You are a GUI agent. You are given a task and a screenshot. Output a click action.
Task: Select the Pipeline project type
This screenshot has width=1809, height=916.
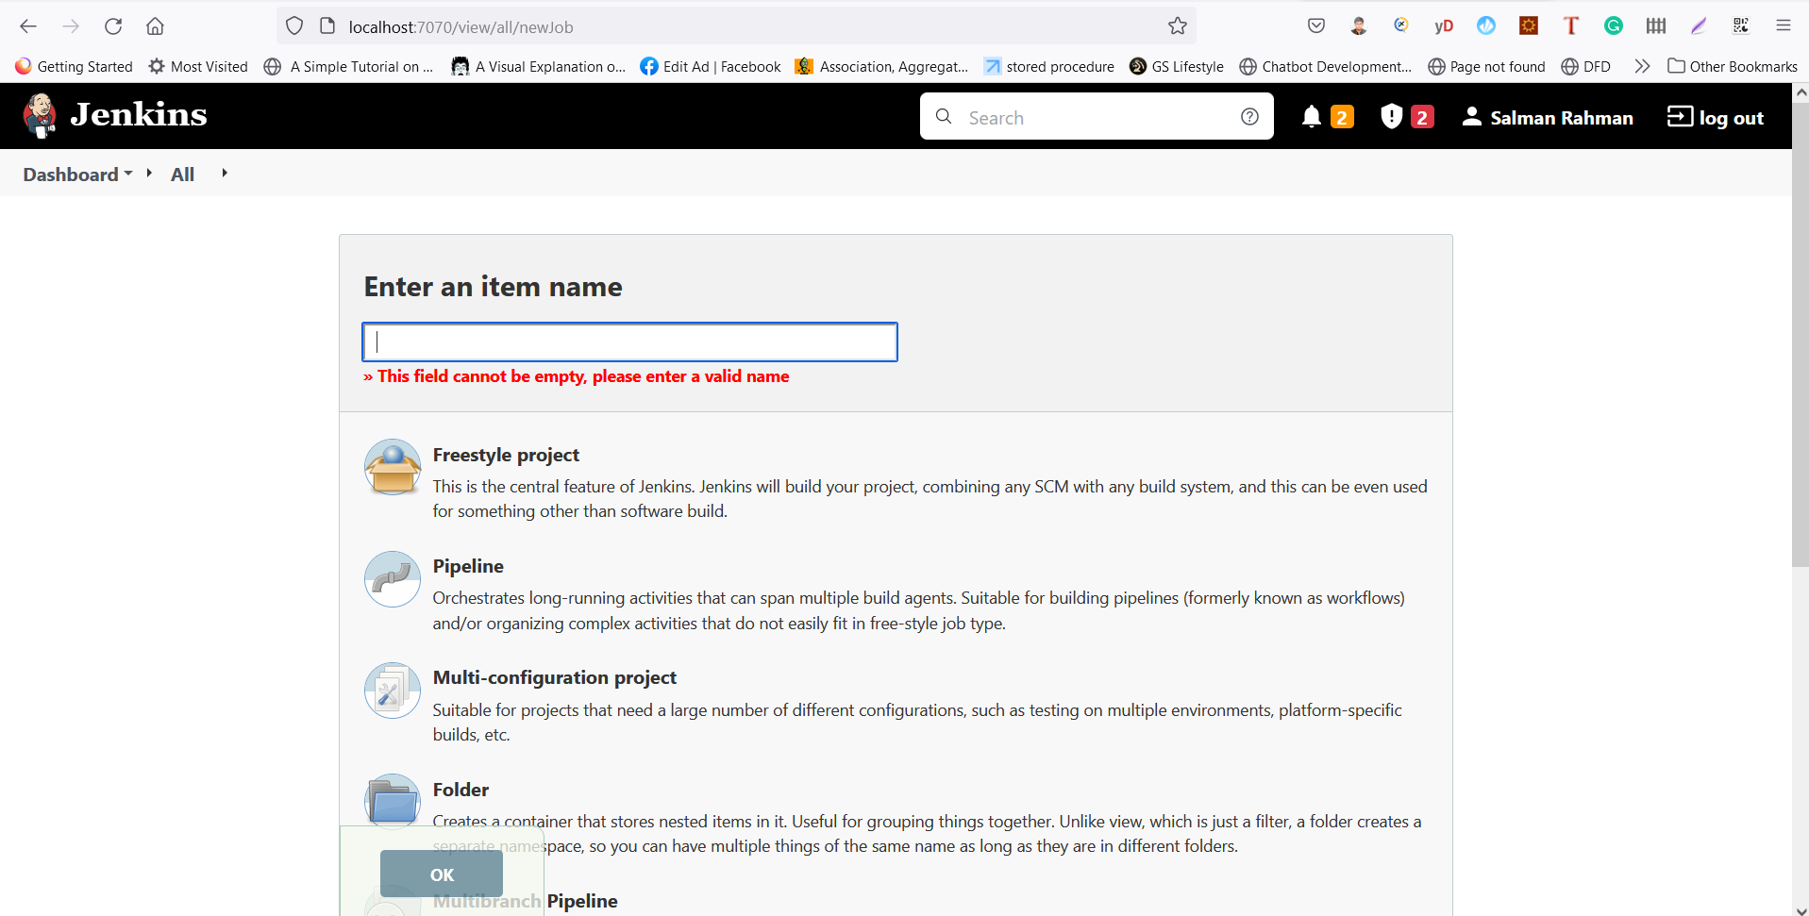(x=467, y=566)
